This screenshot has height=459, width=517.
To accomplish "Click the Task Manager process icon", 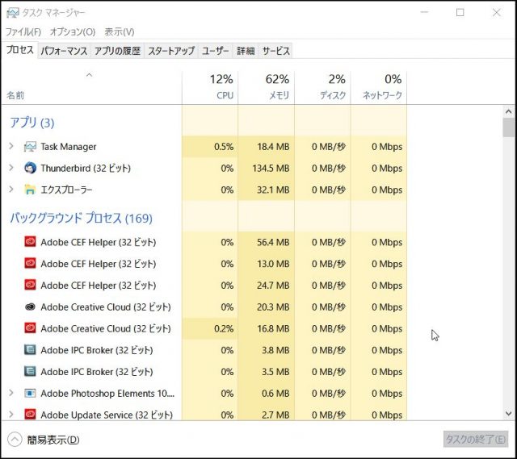I will coord(31,147).
